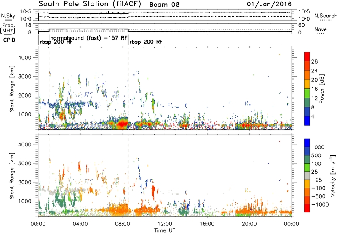Image resolution: width=337 pixels, height=233 pixels.
Task: Click the light green 12-16 dB Power segment
Action: coord(307,93)
